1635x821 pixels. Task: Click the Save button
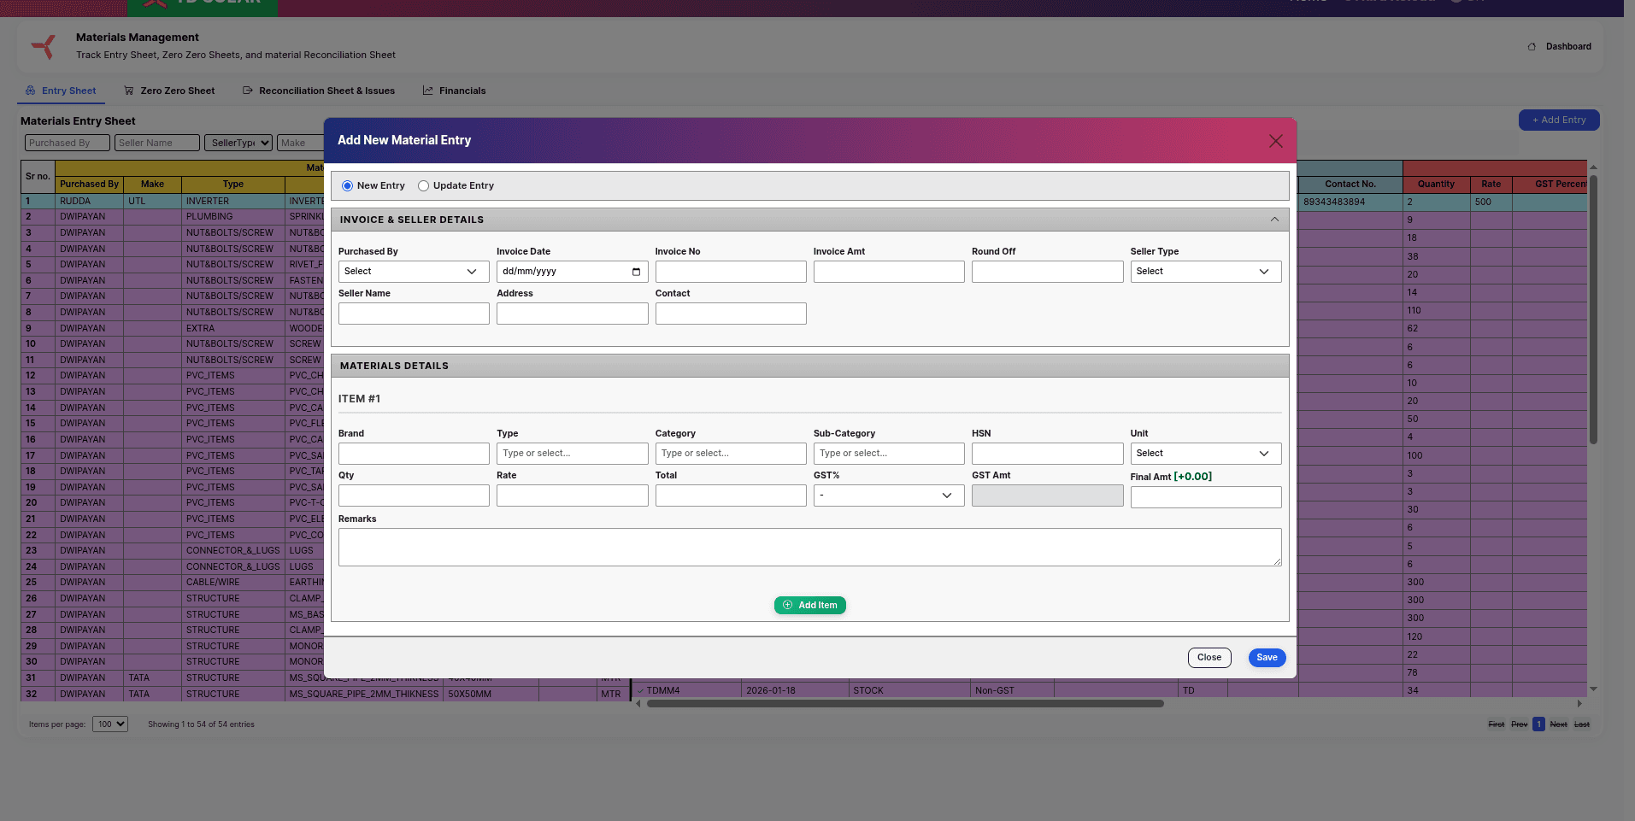[1267, 658]
